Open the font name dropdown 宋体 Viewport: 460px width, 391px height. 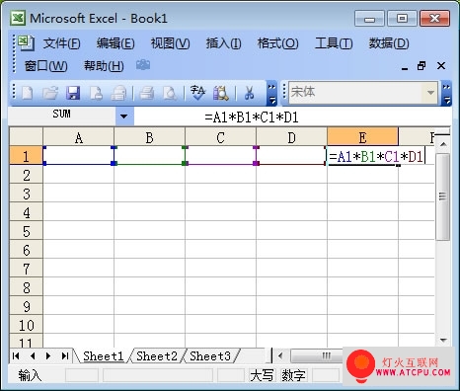click(430, 93)
